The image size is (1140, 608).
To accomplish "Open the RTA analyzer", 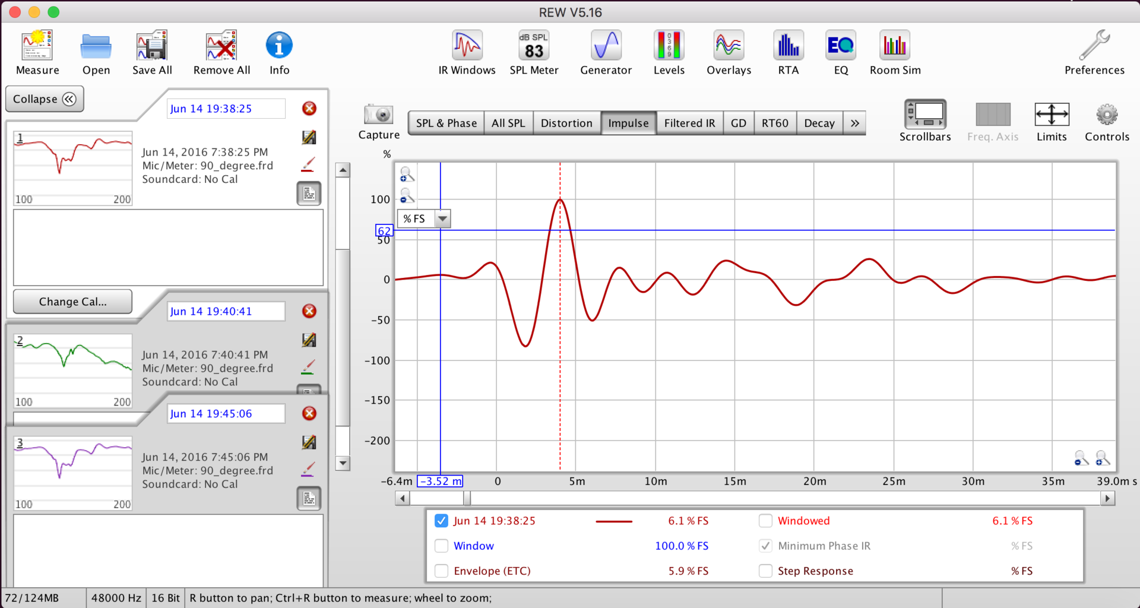I will [x=788, y=53].
